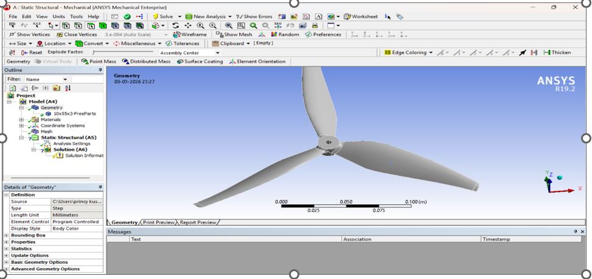592x279 pixels.
Task: Pin the Outline panel
Action: (x=100, y=70)
